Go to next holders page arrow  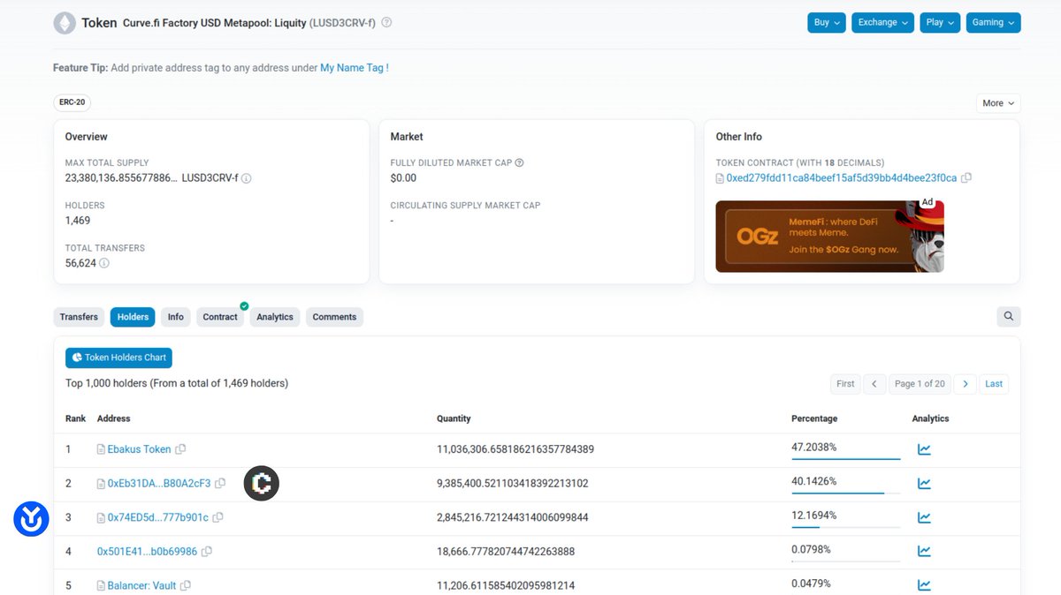(966, 384)
